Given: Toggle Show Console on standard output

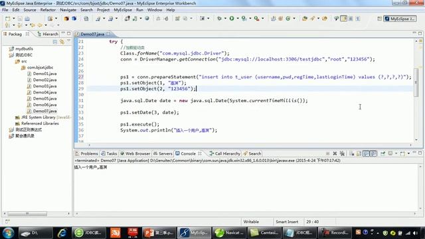Looking at the screenshot, I should click(x=366, y=153).
